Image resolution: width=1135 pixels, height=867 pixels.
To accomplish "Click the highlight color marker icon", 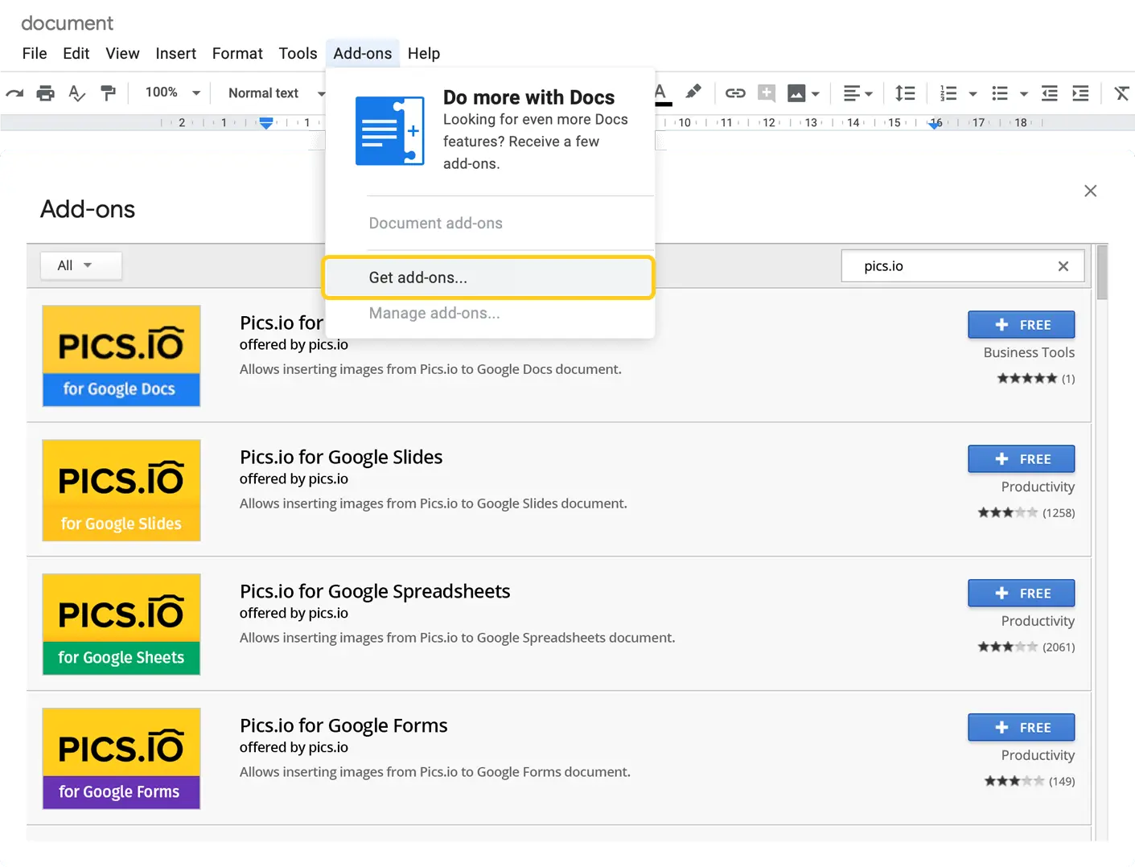I will pyautogui.click(x=693, y=92).
